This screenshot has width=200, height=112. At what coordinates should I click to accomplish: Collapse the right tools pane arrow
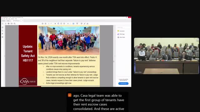point(115,56)
